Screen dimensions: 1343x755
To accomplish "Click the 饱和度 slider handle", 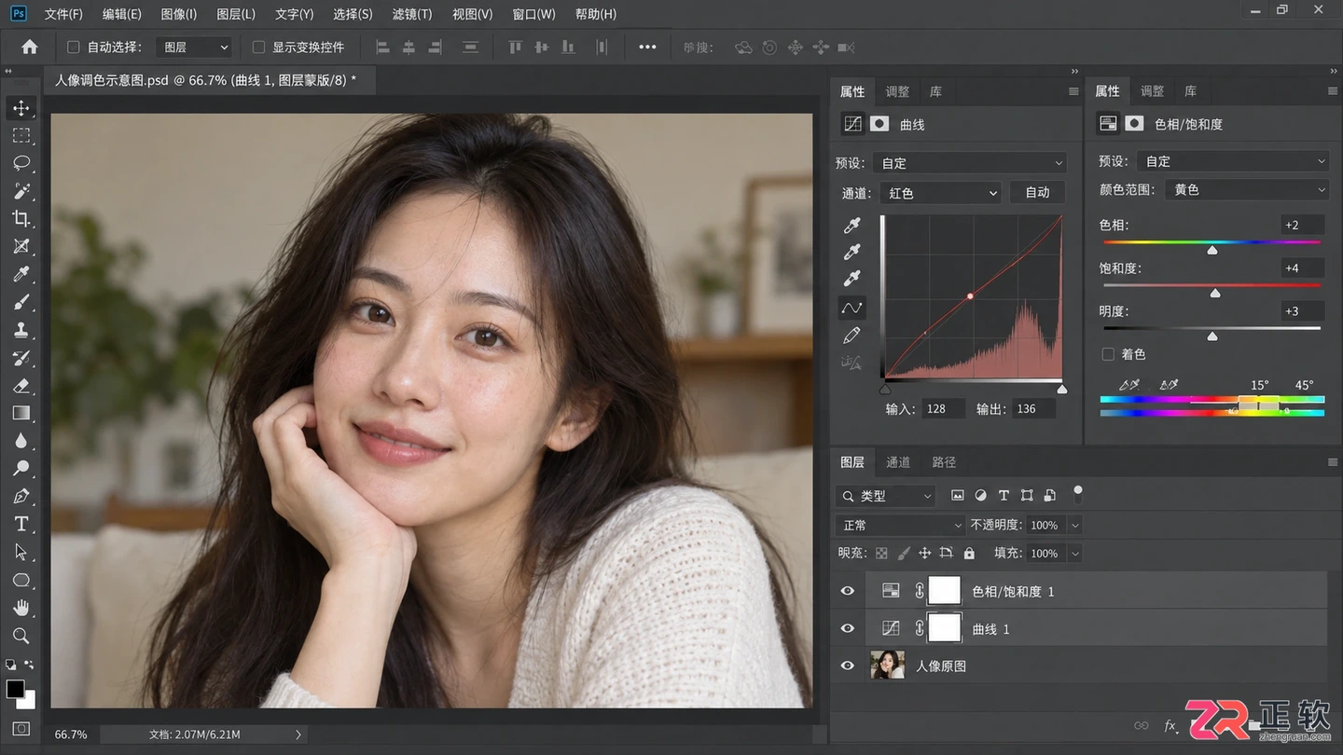I will point(1215,293).
